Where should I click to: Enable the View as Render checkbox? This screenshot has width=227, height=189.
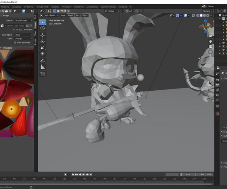tap(16, 42)
